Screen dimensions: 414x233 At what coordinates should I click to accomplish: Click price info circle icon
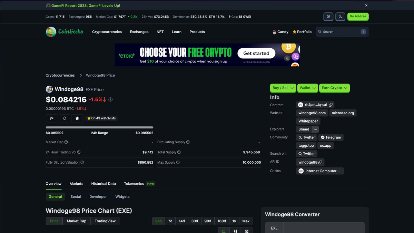coord(110,99)
